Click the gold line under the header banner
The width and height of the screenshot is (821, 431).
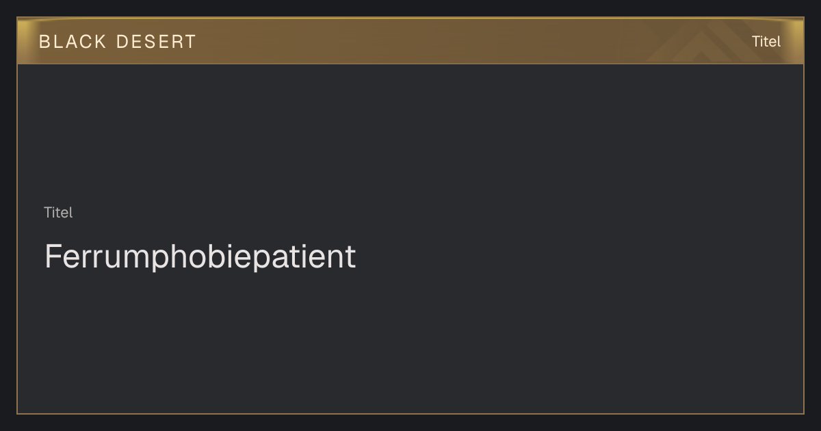point(410,64)
